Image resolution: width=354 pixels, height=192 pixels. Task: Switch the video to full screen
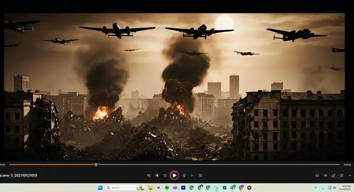[333, 175]
